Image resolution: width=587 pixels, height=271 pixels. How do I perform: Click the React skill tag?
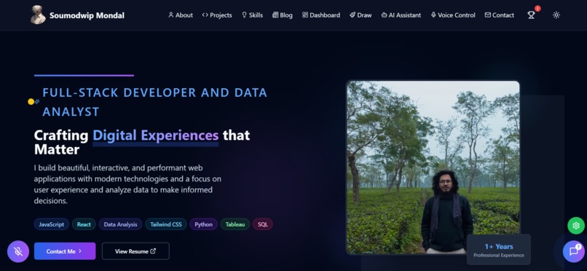(x=84, y=224)
